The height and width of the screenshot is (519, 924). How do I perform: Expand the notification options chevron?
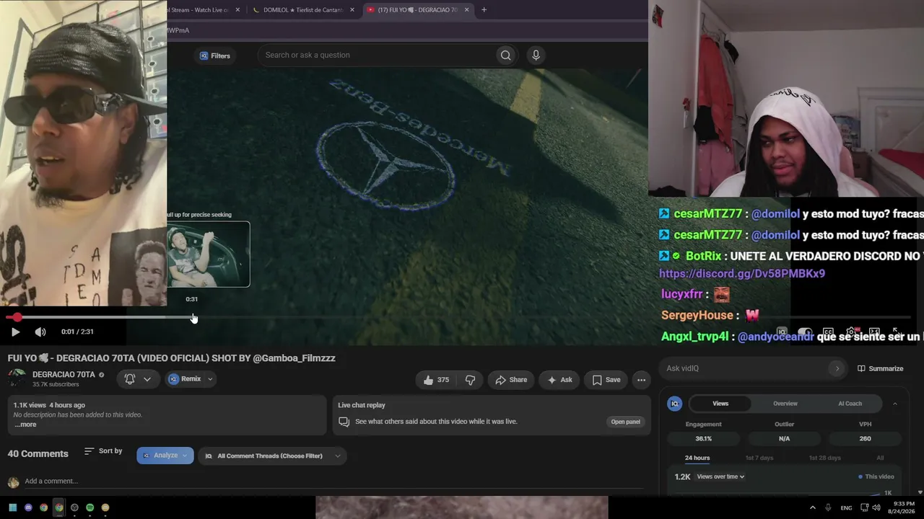coord(147,379)
